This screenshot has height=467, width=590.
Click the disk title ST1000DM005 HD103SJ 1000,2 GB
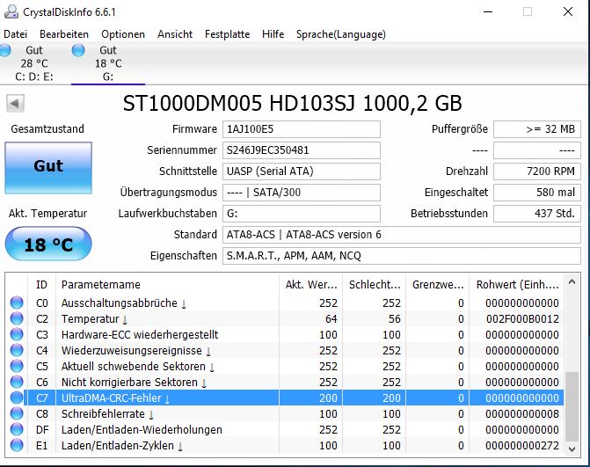293,103
